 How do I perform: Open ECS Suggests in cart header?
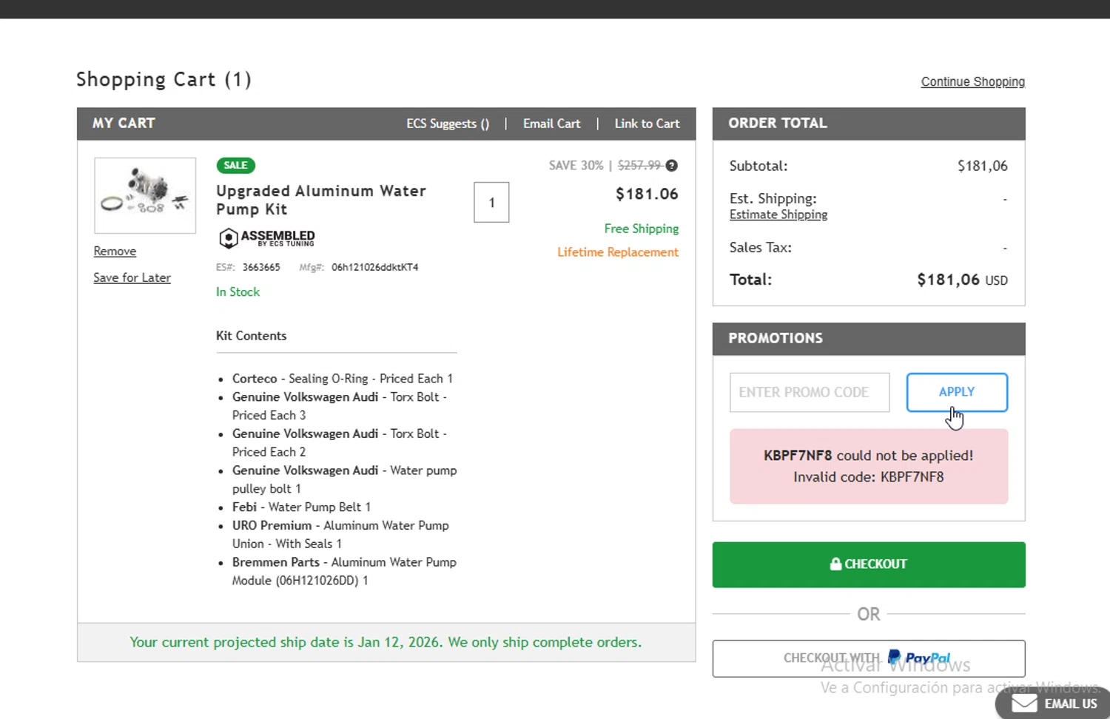tap(448, 124)
